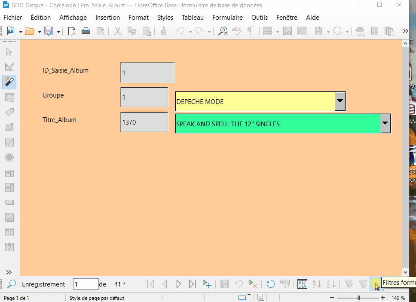
Task: Click the Print icon in toolbar
Action: (86, 31)
